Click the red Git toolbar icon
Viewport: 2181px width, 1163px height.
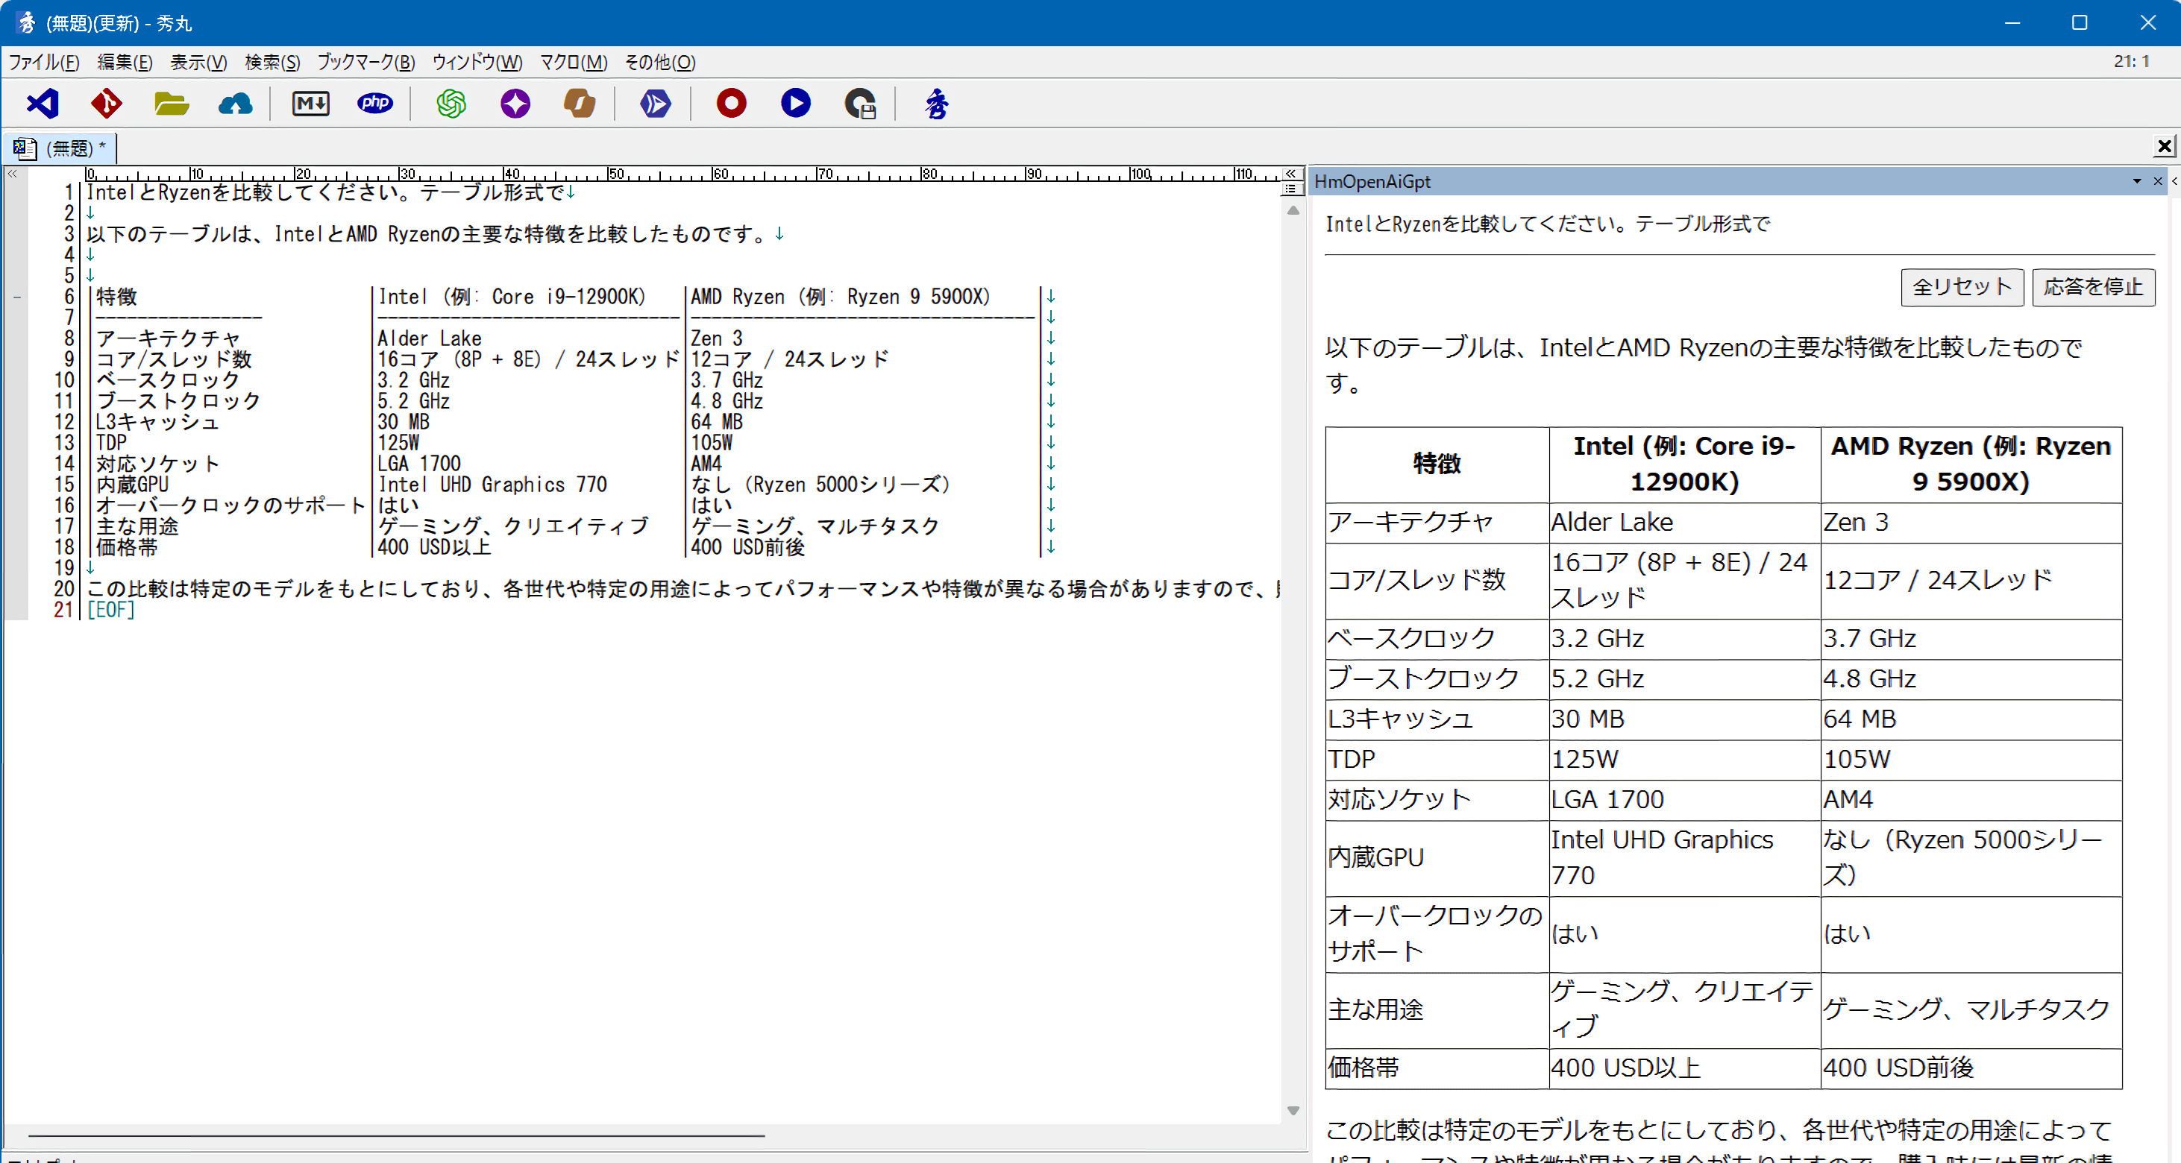107,104
